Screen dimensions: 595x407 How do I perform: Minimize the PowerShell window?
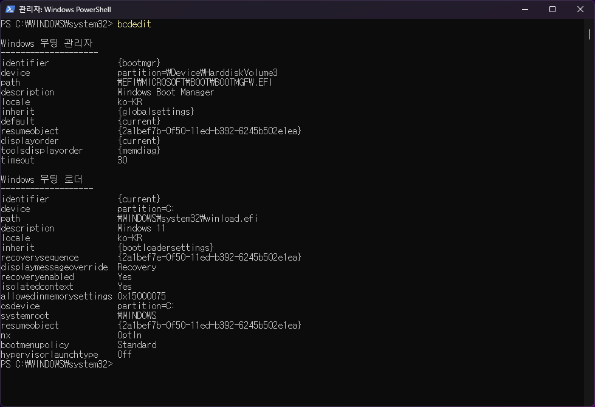coord(525,9)
